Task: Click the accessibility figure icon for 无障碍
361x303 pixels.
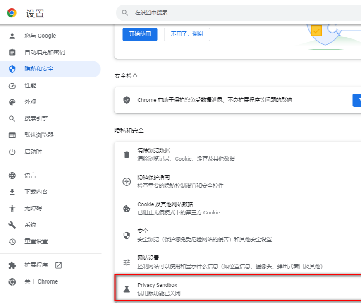Action: pyautogui.click(x=12, y=209)
